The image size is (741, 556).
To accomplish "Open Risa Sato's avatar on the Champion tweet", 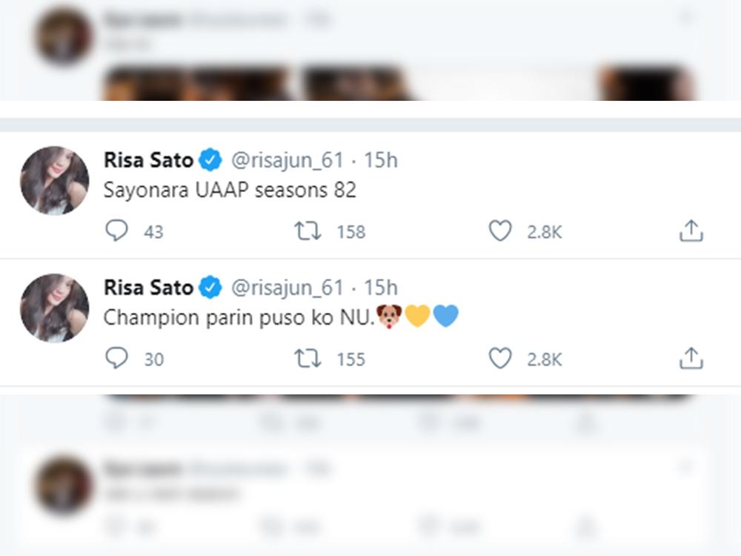I will tap(55, 308).
